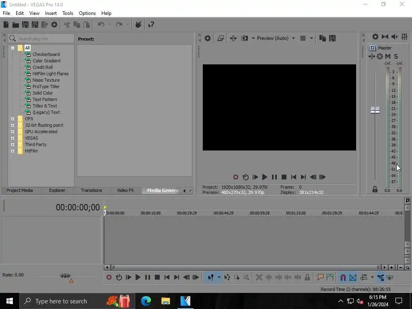
Task: Expand the Third Party folder
Action: point(12,144)
